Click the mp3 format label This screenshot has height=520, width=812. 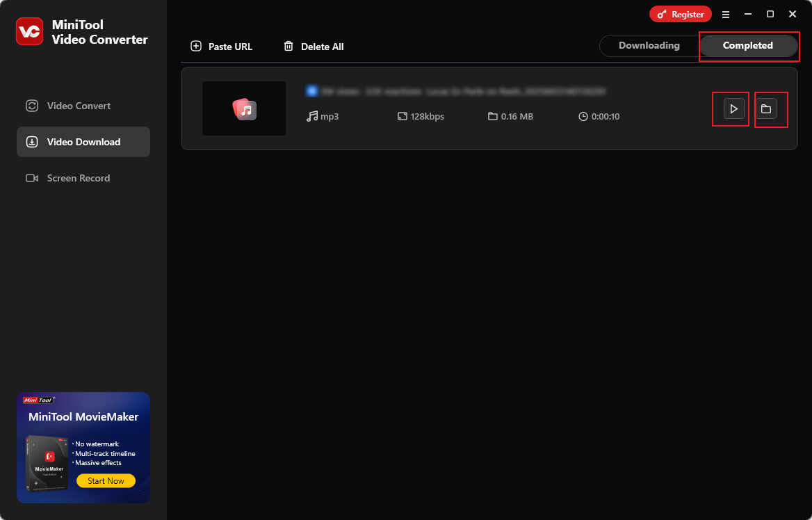330,117
